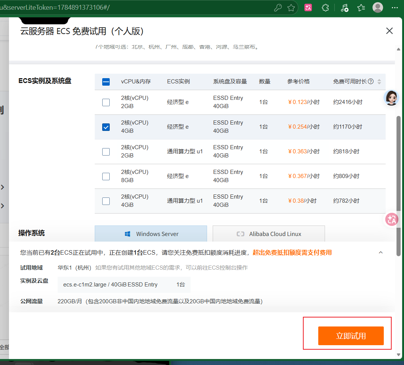Click the 约1170小时 duration cell
Image resolution: width=404 pixels, height=365 pixels.
click(347, 127)
